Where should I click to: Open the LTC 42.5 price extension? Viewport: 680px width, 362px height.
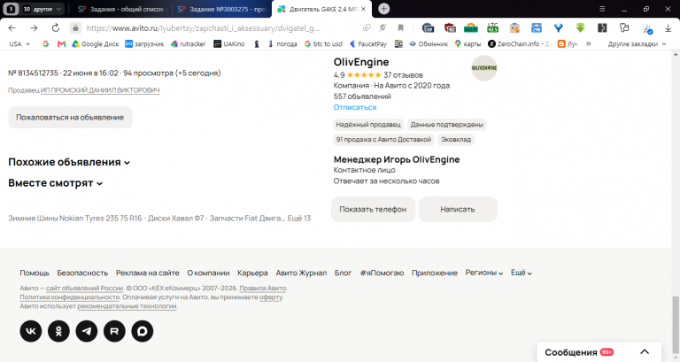coord(492,28)
